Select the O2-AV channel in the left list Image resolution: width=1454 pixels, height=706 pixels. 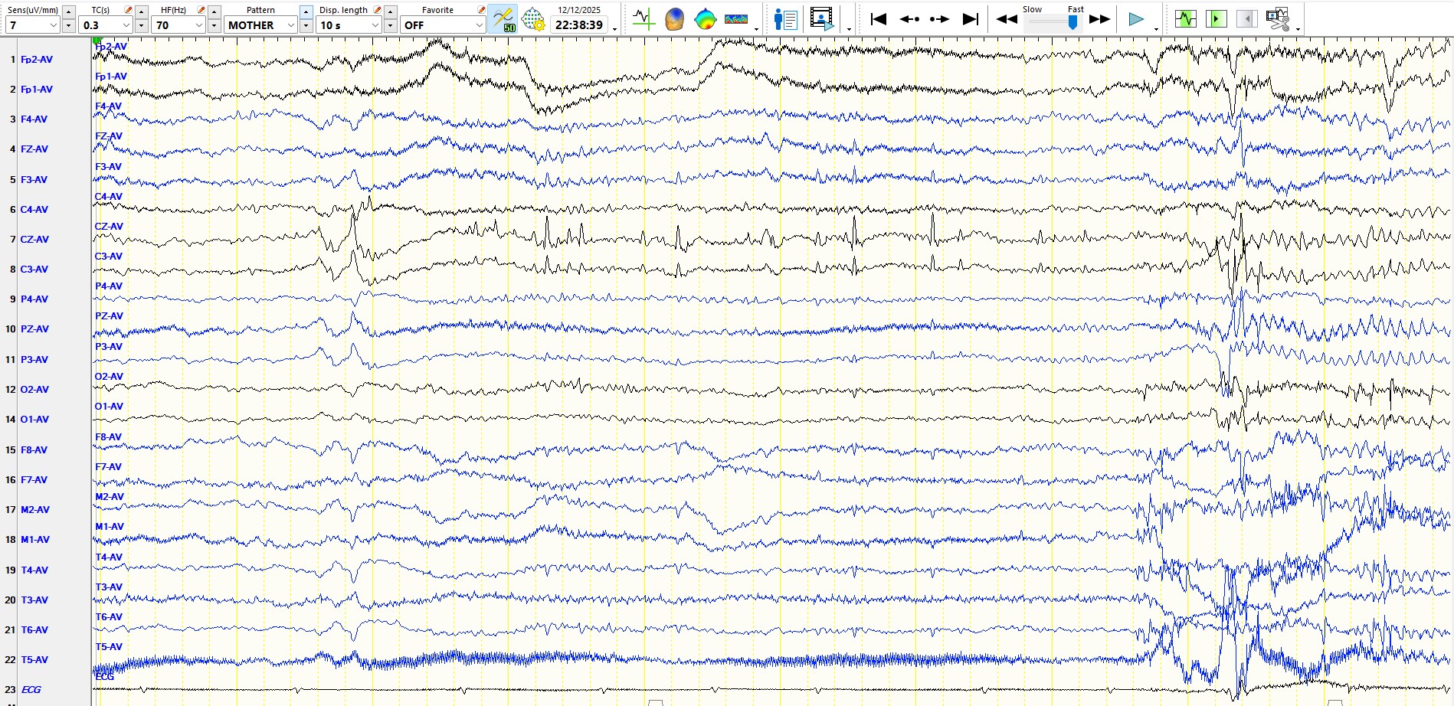pos(34,390)
